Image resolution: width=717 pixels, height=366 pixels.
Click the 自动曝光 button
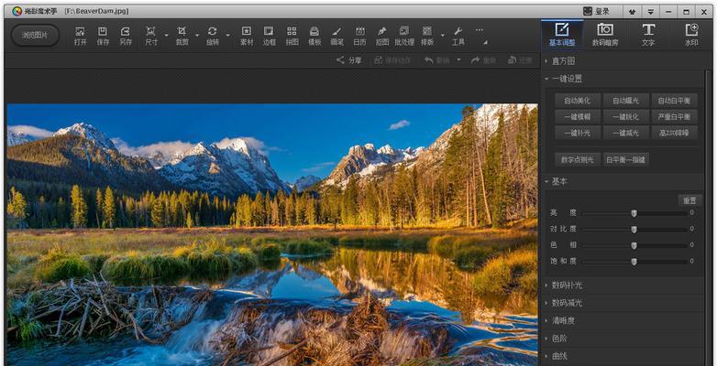click(626, 101)
